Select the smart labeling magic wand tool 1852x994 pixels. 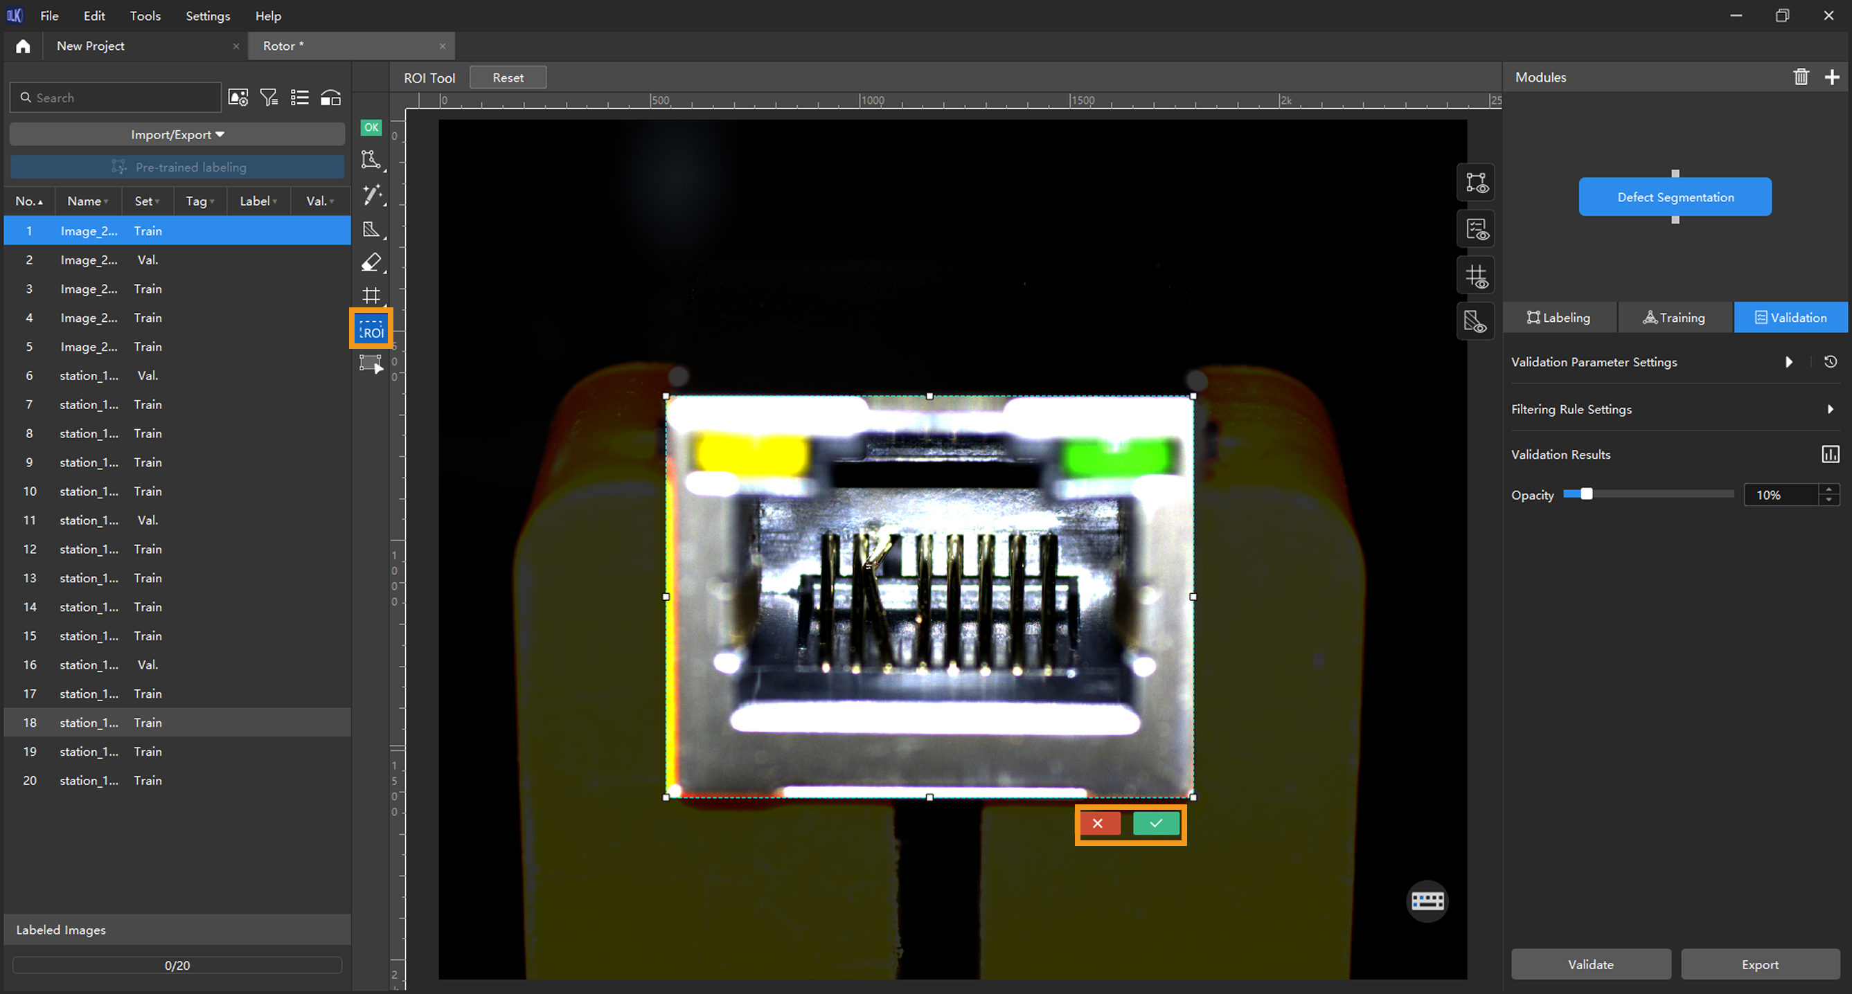[371, 194]
